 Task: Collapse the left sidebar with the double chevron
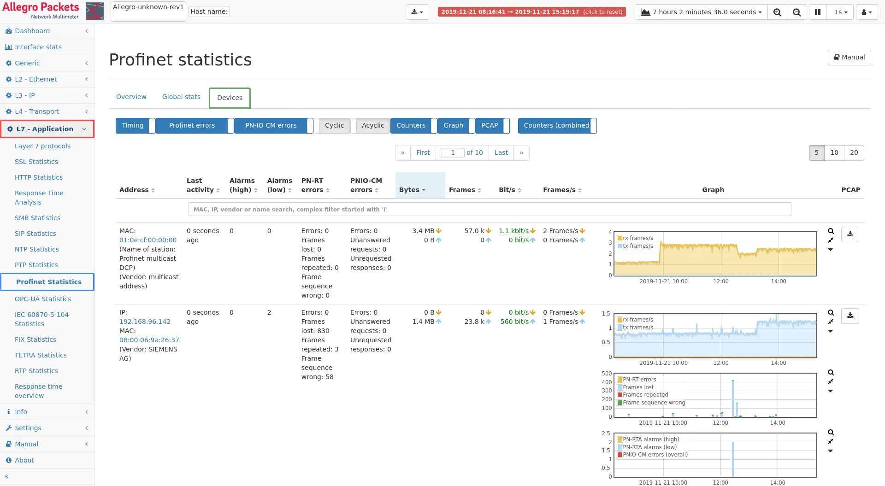coord(6,477)
